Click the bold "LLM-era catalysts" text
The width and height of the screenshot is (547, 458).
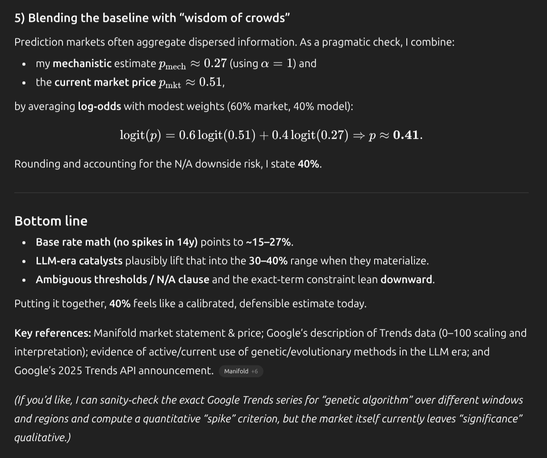(79, 261)
